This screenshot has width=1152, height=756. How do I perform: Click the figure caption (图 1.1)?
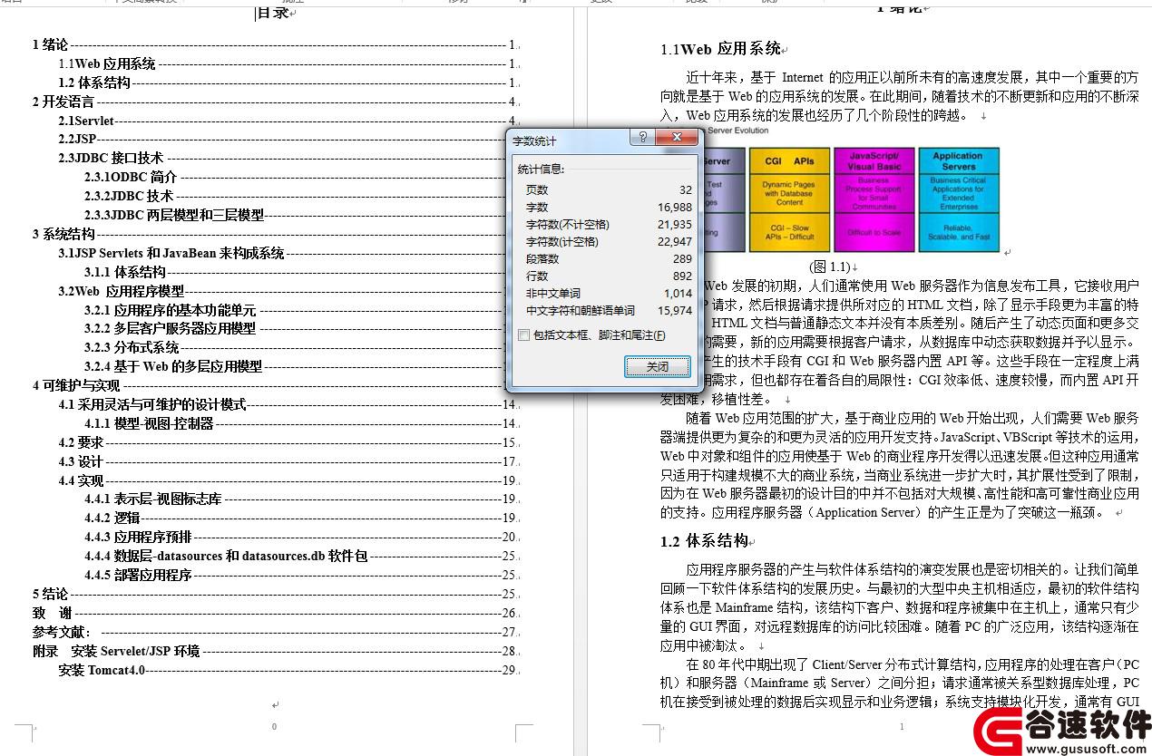[x=829, y=267]
